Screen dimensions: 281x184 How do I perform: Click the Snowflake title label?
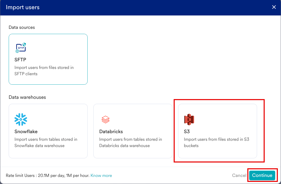[26, 132]
